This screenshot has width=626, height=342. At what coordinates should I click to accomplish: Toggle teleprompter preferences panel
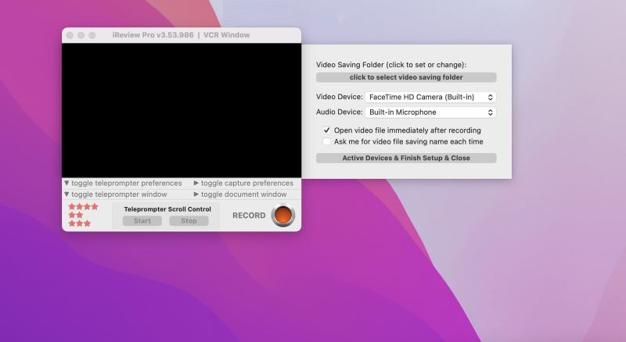click(x=123, y=183)
